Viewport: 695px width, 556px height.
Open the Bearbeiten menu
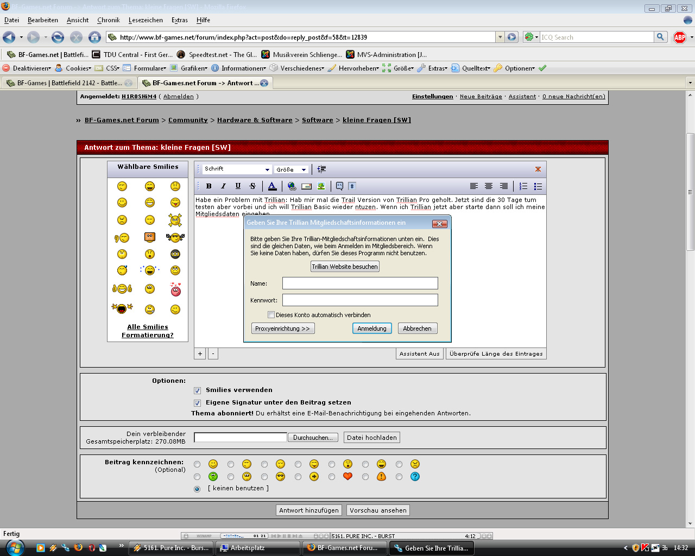(x=43, y=20)
